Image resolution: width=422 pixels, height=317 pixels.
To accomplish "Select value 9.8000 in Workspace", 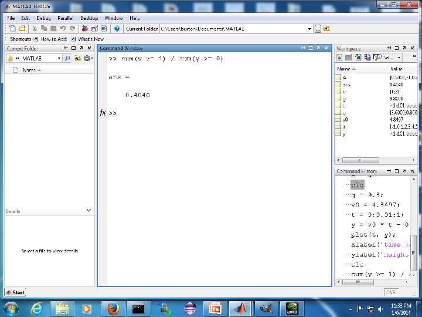I will tap(396, 99).
